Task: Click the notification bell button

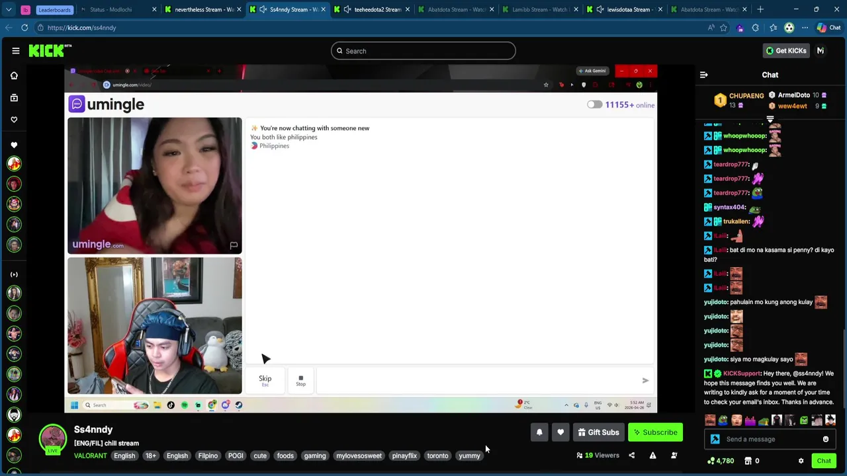Action: coord(539,432)
